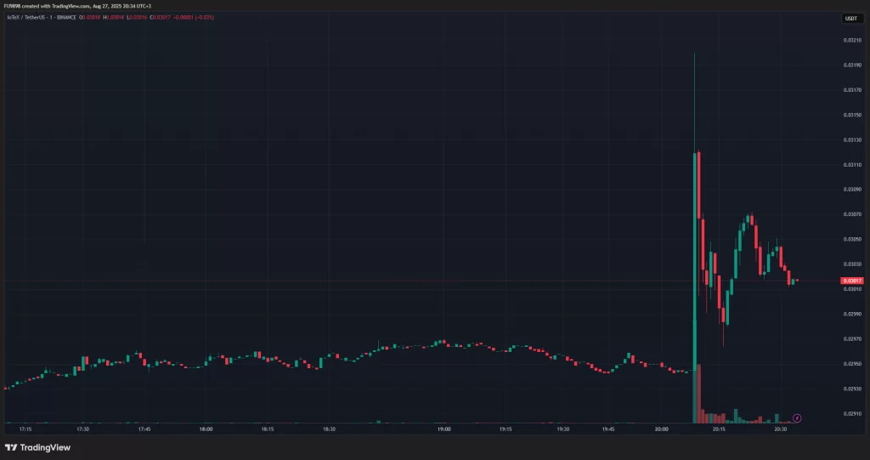The width and height of the screenshot is (870, 460).
Task: Click the 20:00 time axis label
Action: point(662,429)
